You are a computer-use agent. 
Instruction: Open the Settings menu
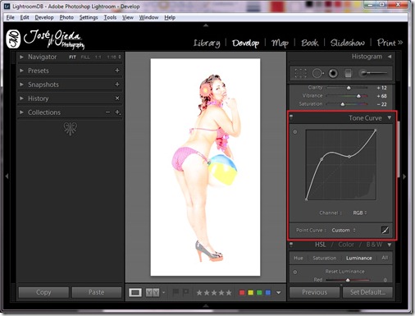[89, 17]
